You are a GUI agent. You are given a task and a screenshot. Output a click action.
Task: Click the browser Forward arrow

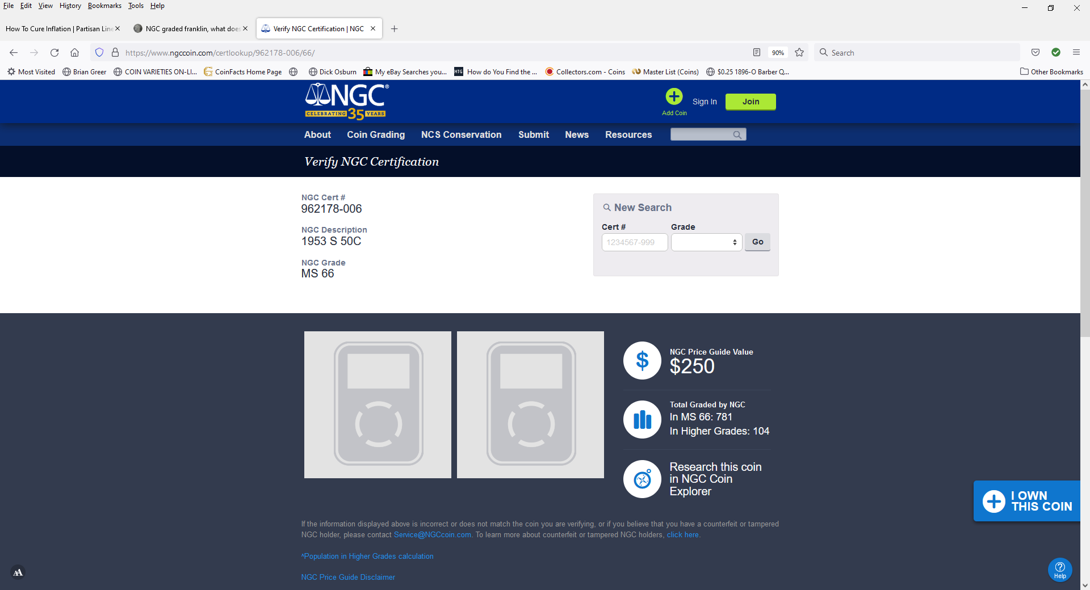[34, 52]
